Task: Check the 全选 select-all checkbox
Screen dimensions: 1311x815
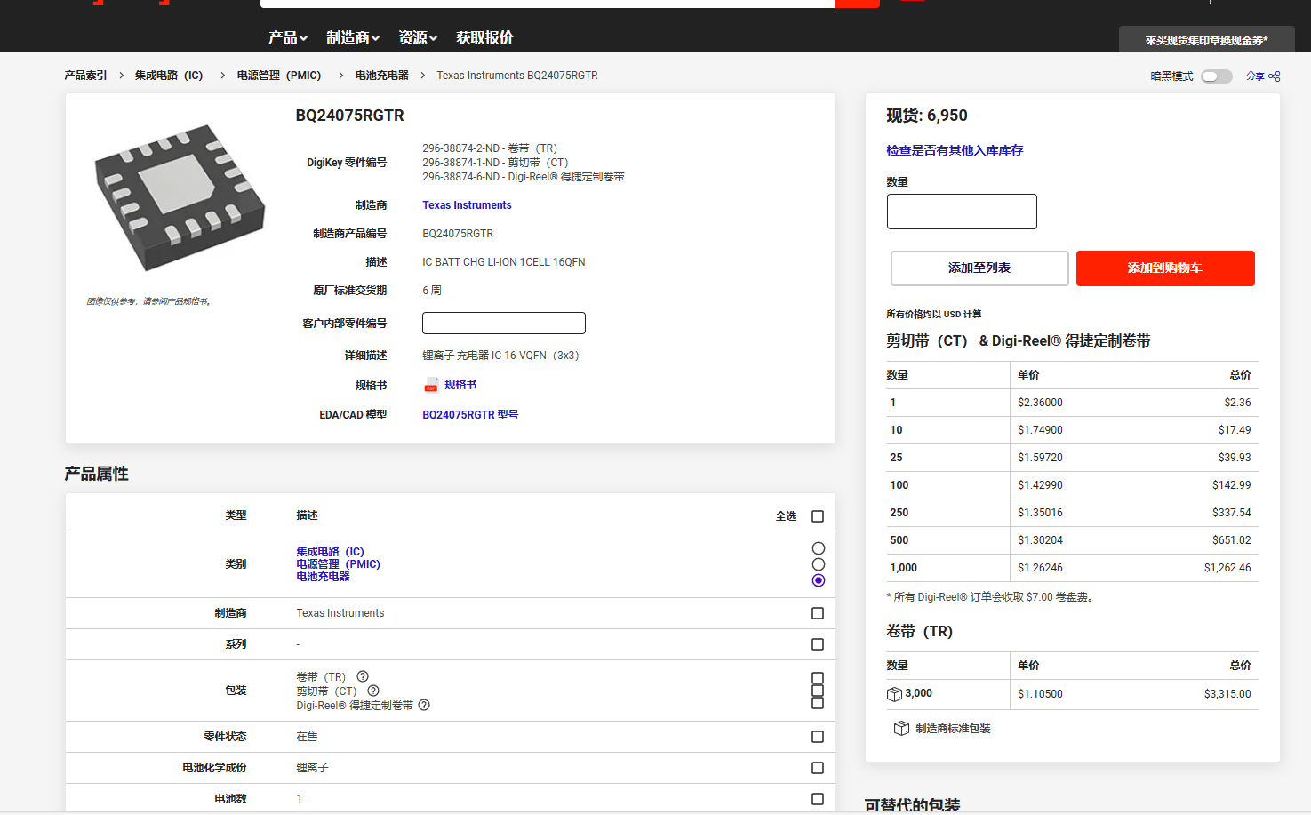Action: click(x=818, y=516)
